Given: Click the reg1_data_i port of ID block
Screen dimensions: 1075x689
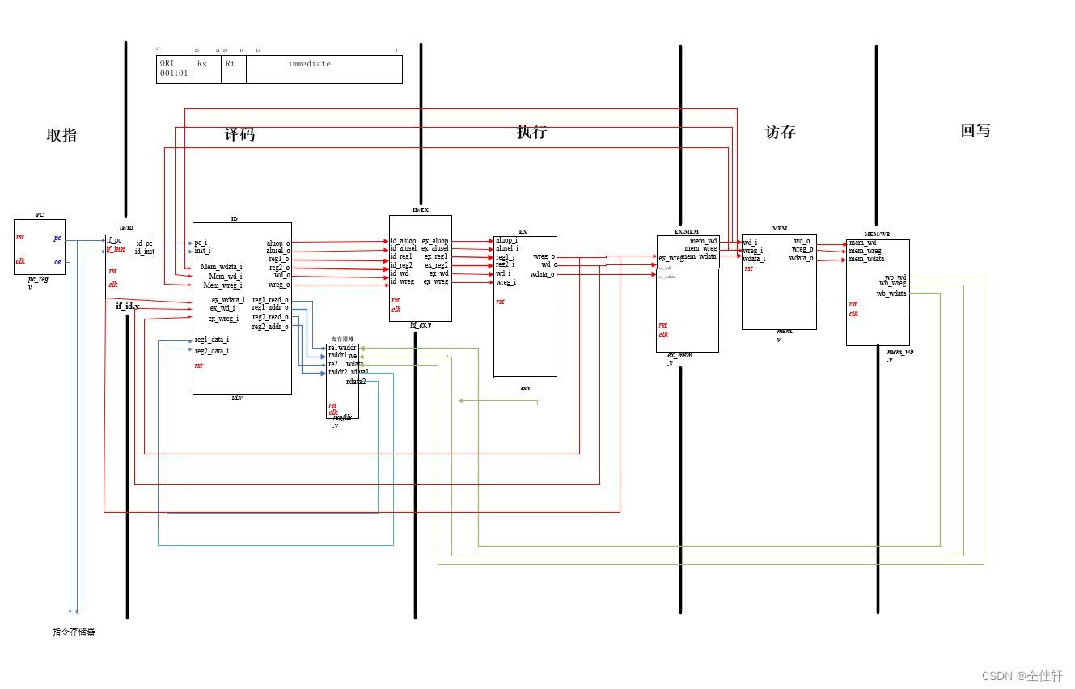Looking at the screenshot, I should pos(211,340).
